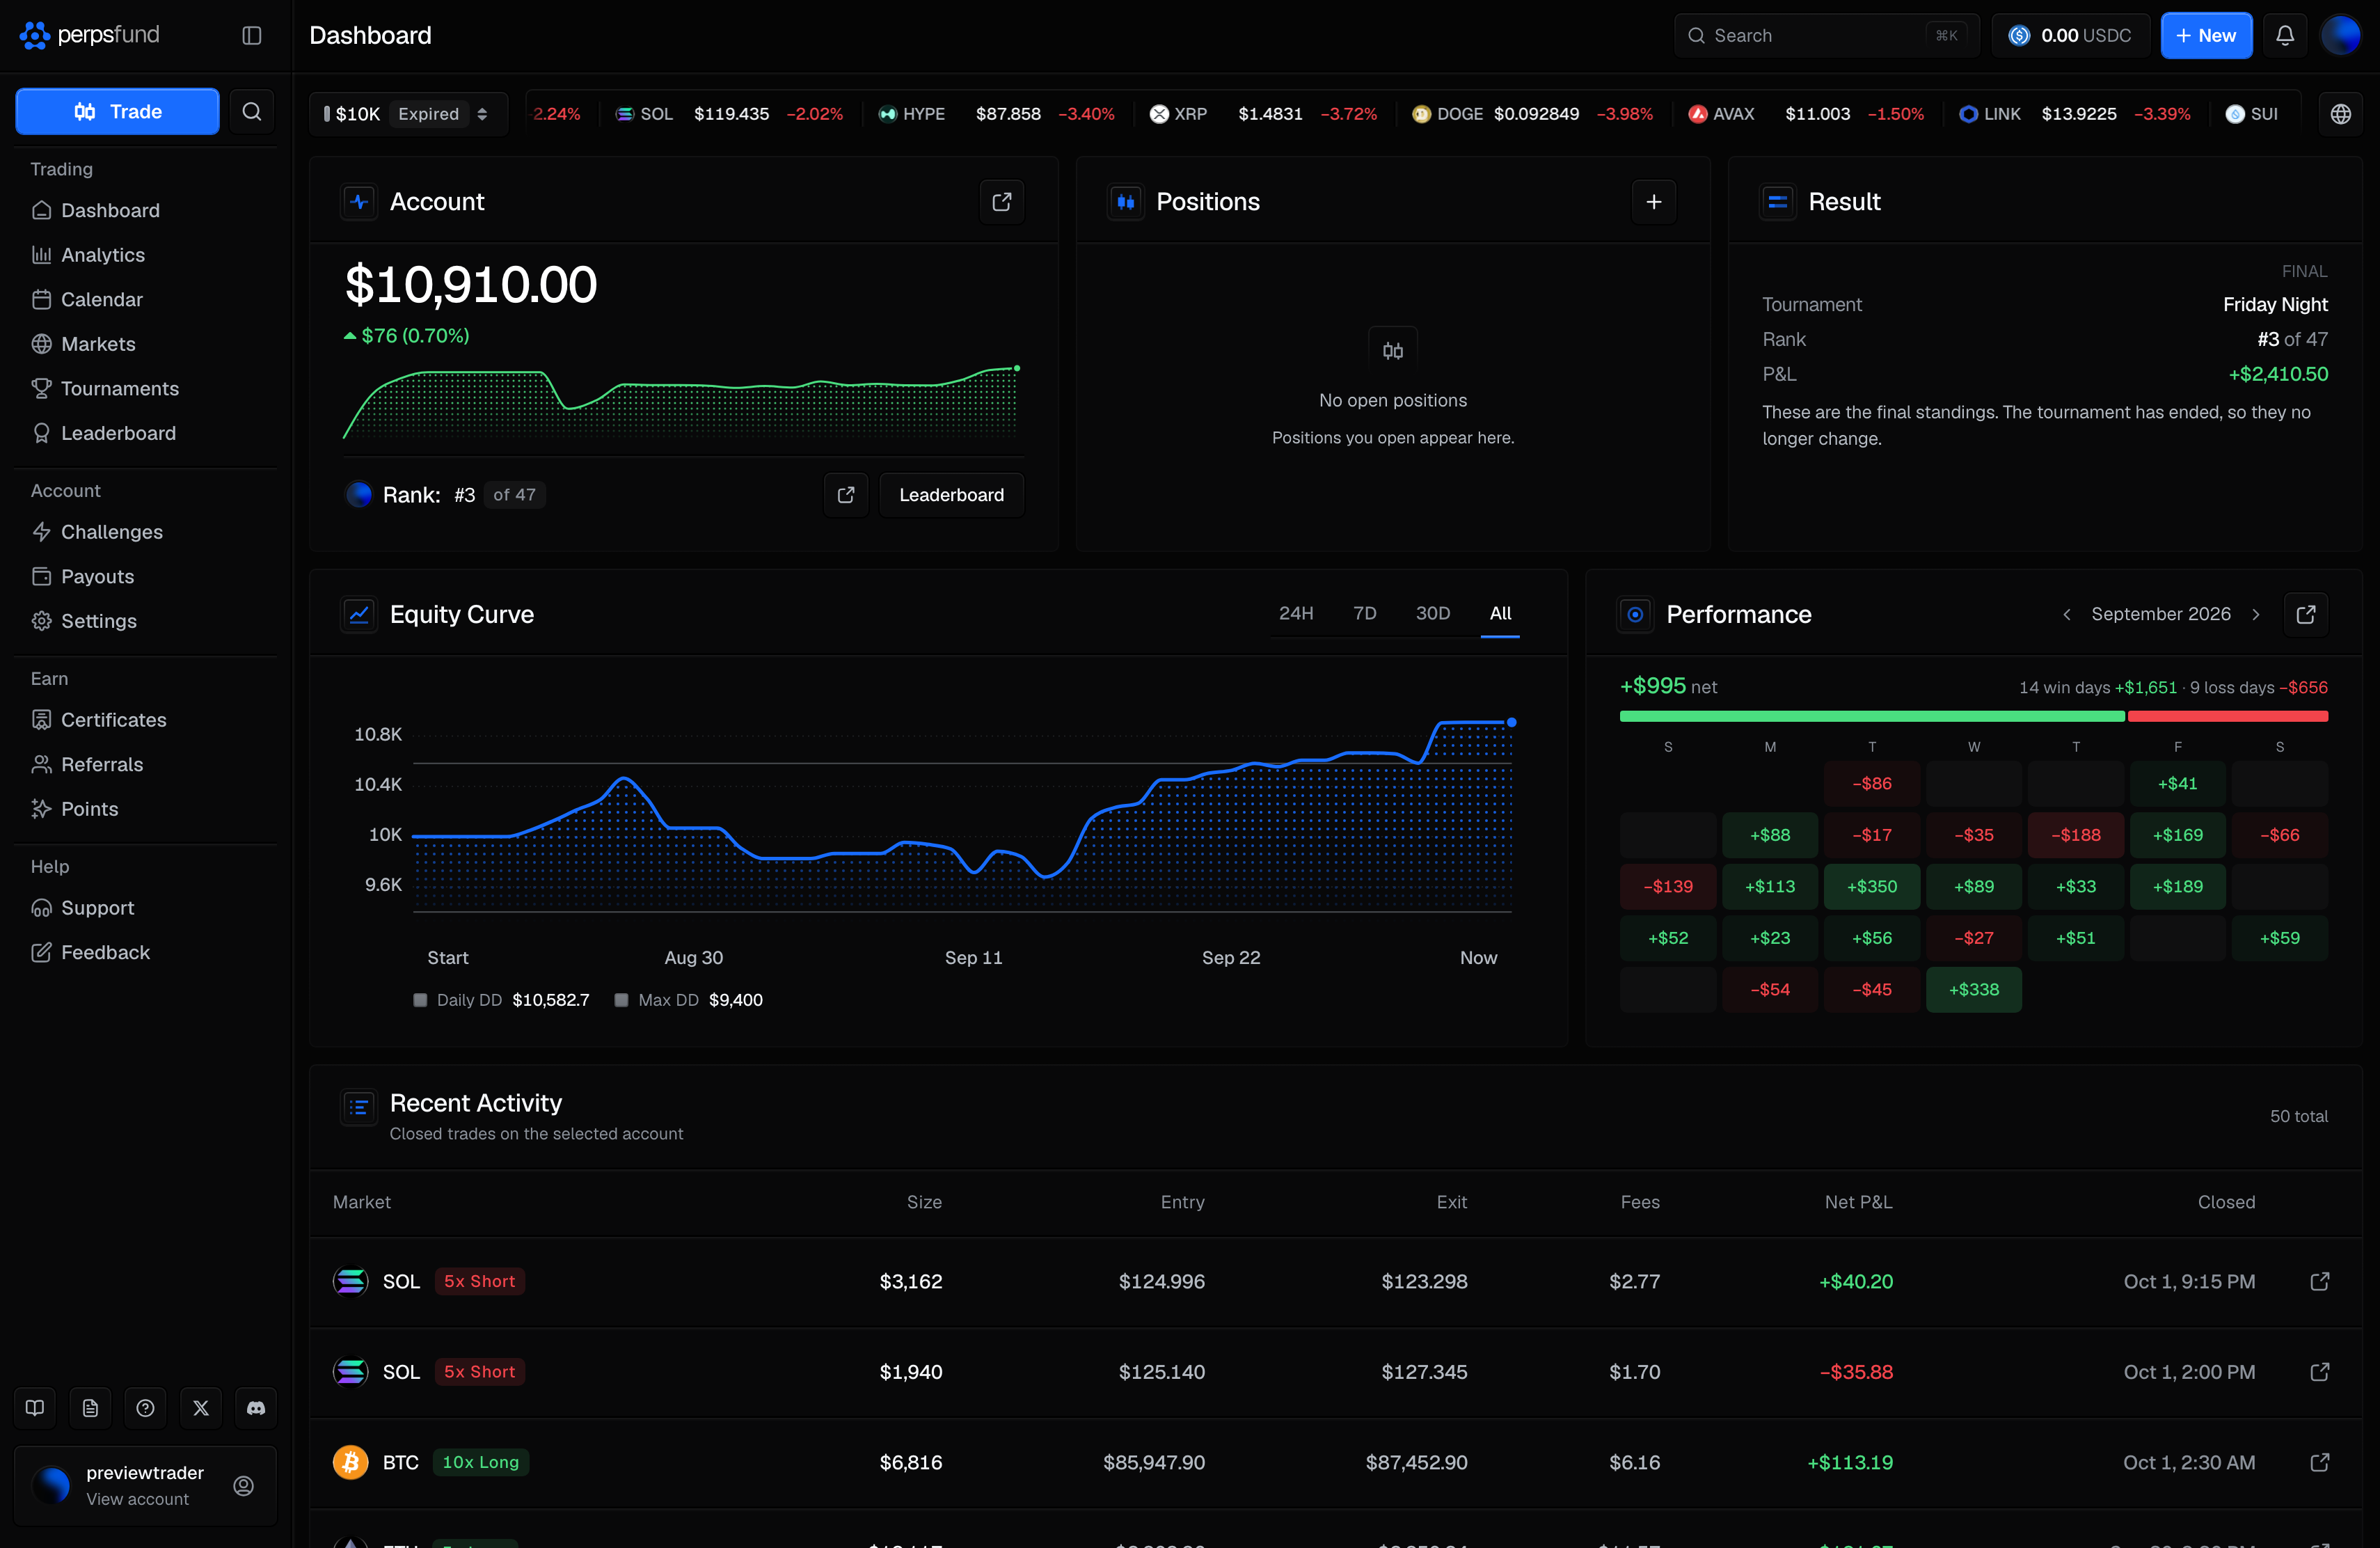Click the SOL ticker price $119.435

731,114
